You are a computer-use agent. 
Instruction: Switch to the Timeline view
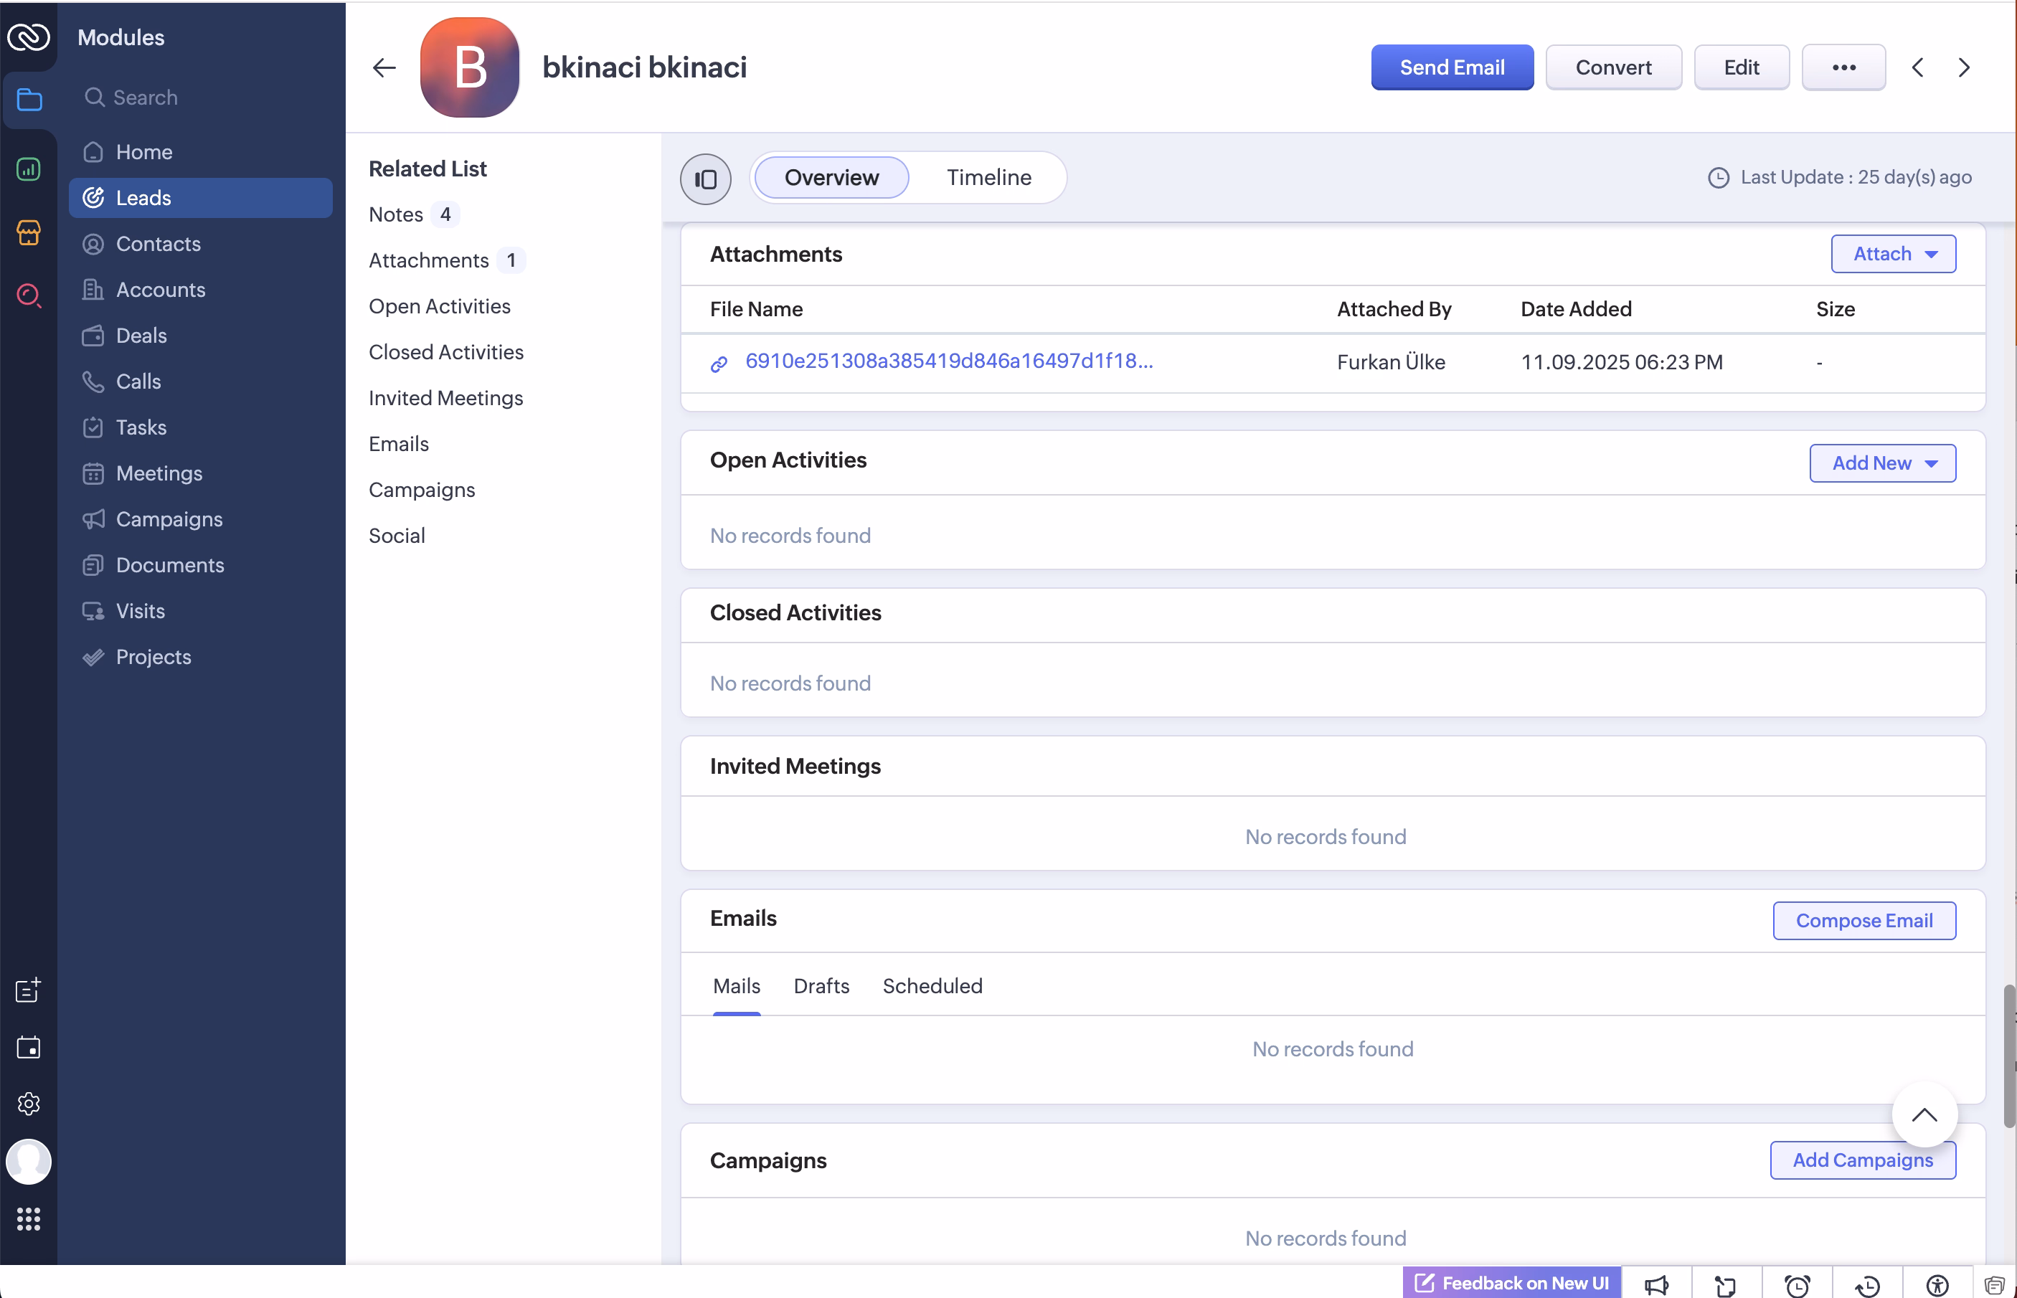pos(988,178)
